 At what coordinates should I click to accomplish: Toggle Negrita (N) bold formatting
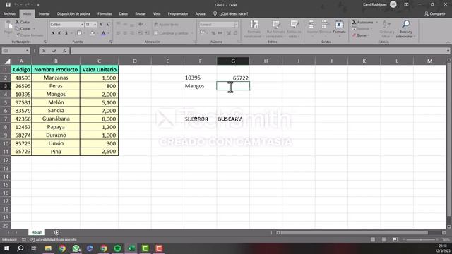(x=52, y=33)
